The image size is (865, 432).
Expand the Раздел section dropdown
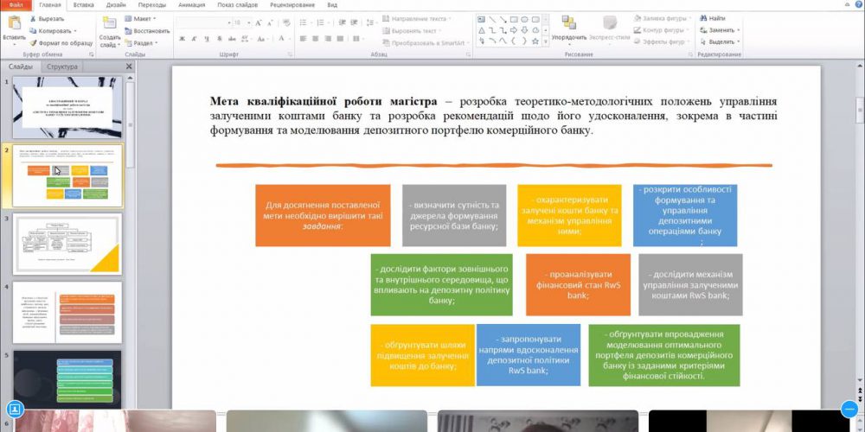point(143,42)
